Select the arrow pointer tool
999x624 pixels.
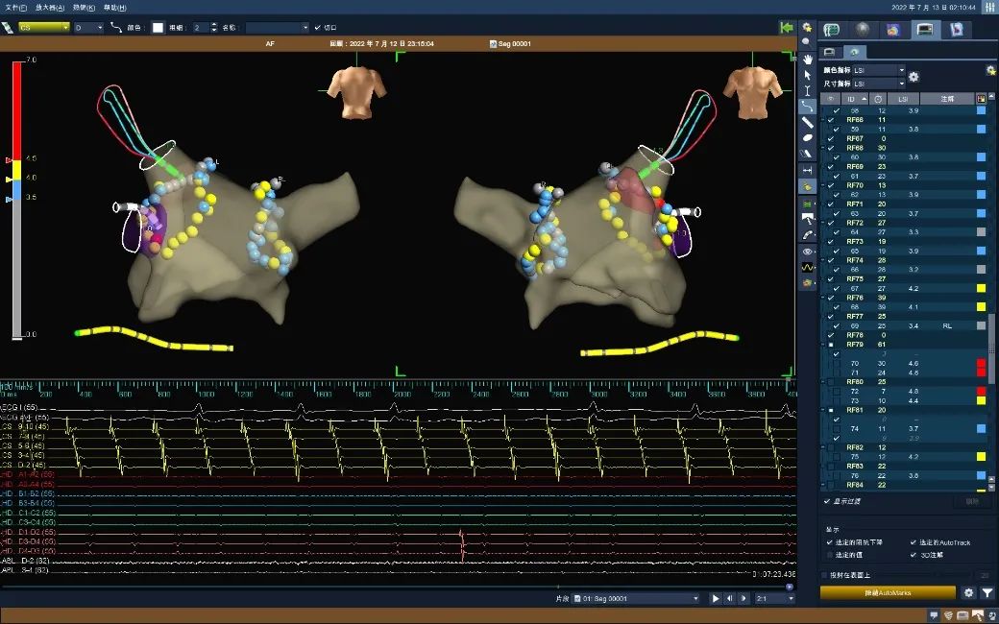click(807, 75)
